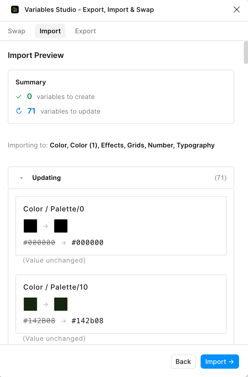Click Import to apply the variable updates

click(220, 362)
